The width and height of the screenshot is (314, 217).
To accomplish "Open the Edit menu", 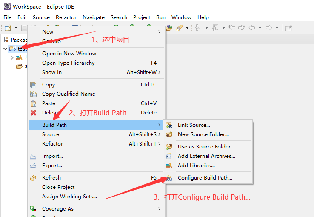I will click(22, 17).
